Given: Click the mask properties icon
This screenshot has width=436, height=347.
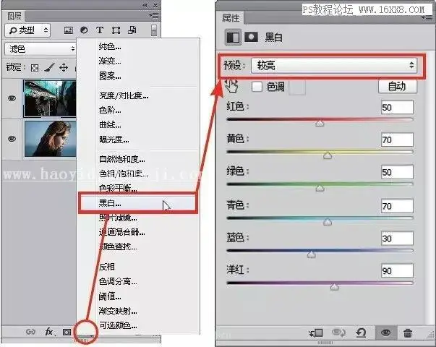Looking at the screenshot, I should pyautogui.click(x=251, y=37).
